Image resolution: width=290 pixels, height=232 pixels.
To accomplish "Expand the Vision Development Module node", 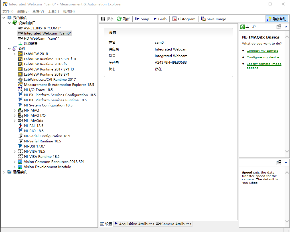I will pyautogui.click(x=15, y=167).
